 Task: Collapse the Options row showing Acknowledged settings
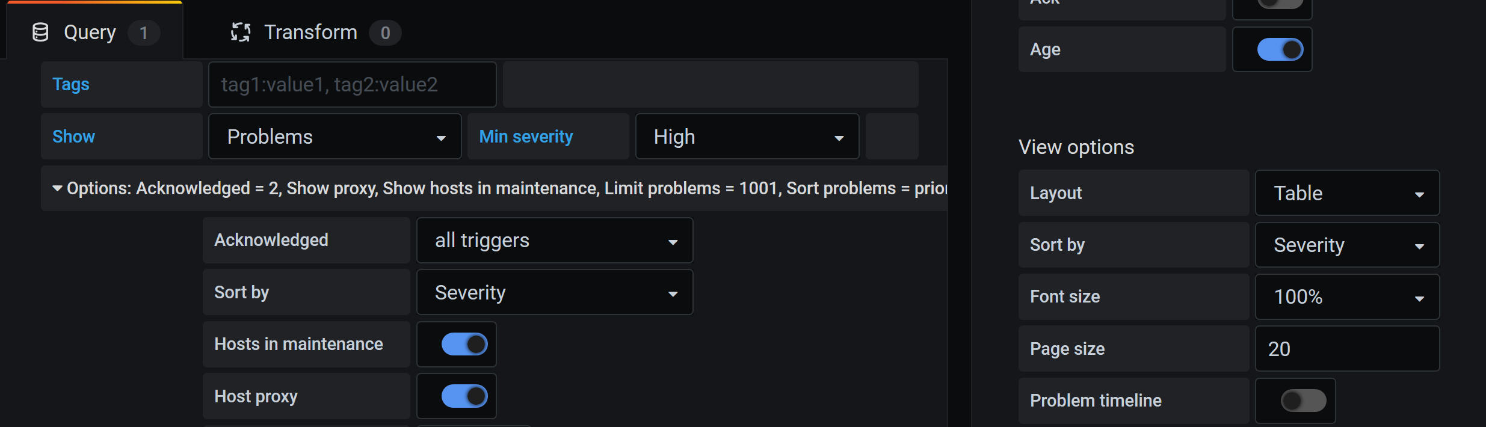57,188
